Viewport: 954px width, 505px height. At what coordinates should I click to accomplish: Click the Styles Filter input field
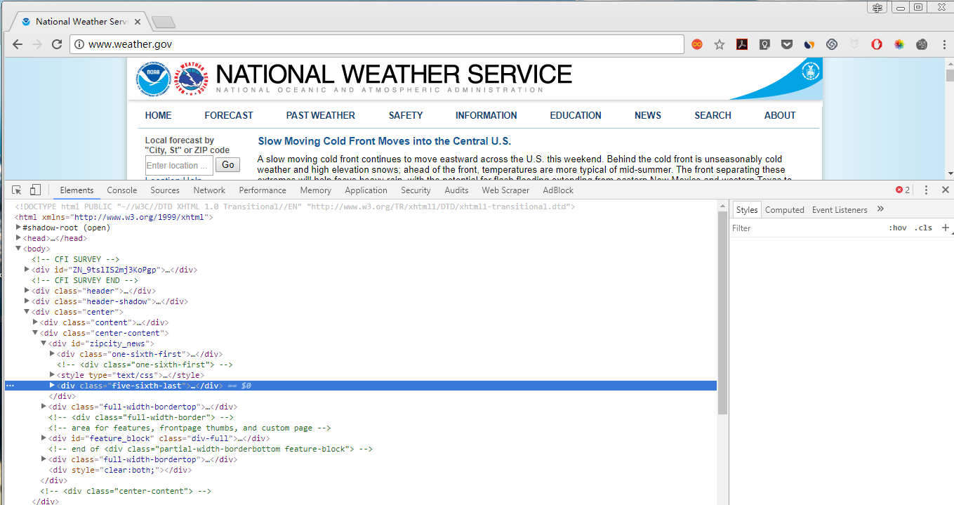click(807, 228)
